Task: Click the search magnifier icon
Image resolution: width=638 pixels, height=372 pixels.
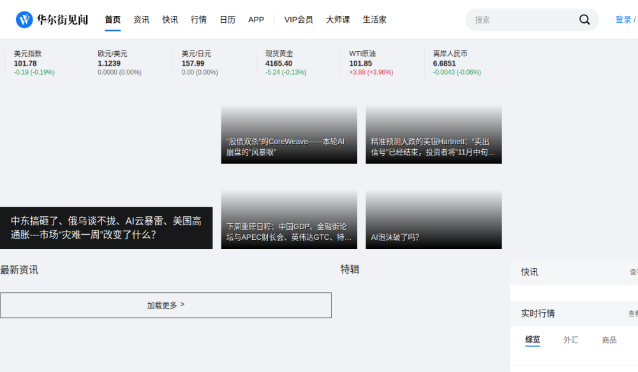Action: coord(584,20)
